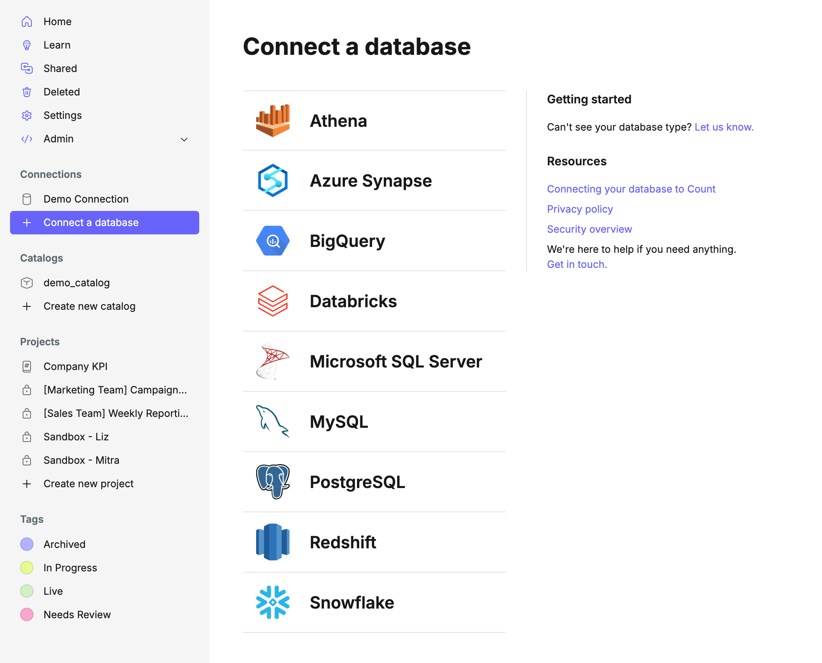Viewport: 822px width, 663px height.
Task: Choose the Redshift icon
Action: click(272, 542)
